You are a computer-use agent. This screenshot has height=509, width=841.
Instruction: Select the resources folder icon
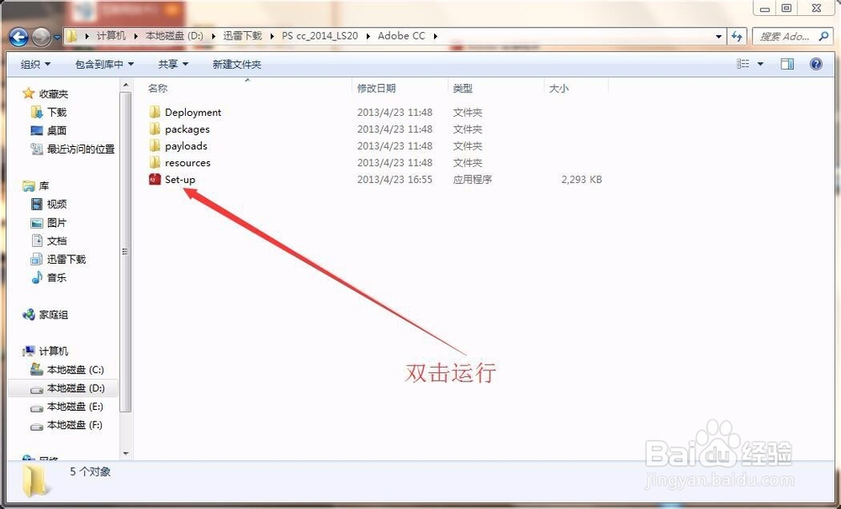tap(155, 162)
